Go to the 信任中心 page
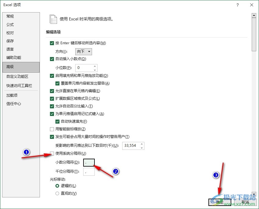This screenshot has width=259, height=209. [21, 104]
